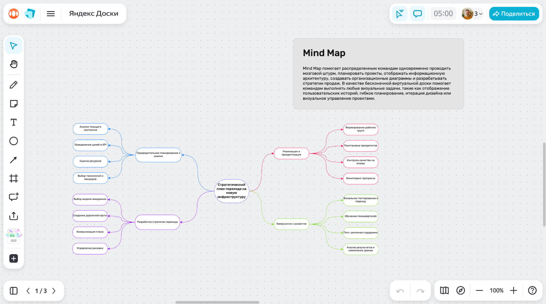This screenshot has height=304, width=546.
Task: Open the hamburger main menu
Action: (x=51, y=14)
